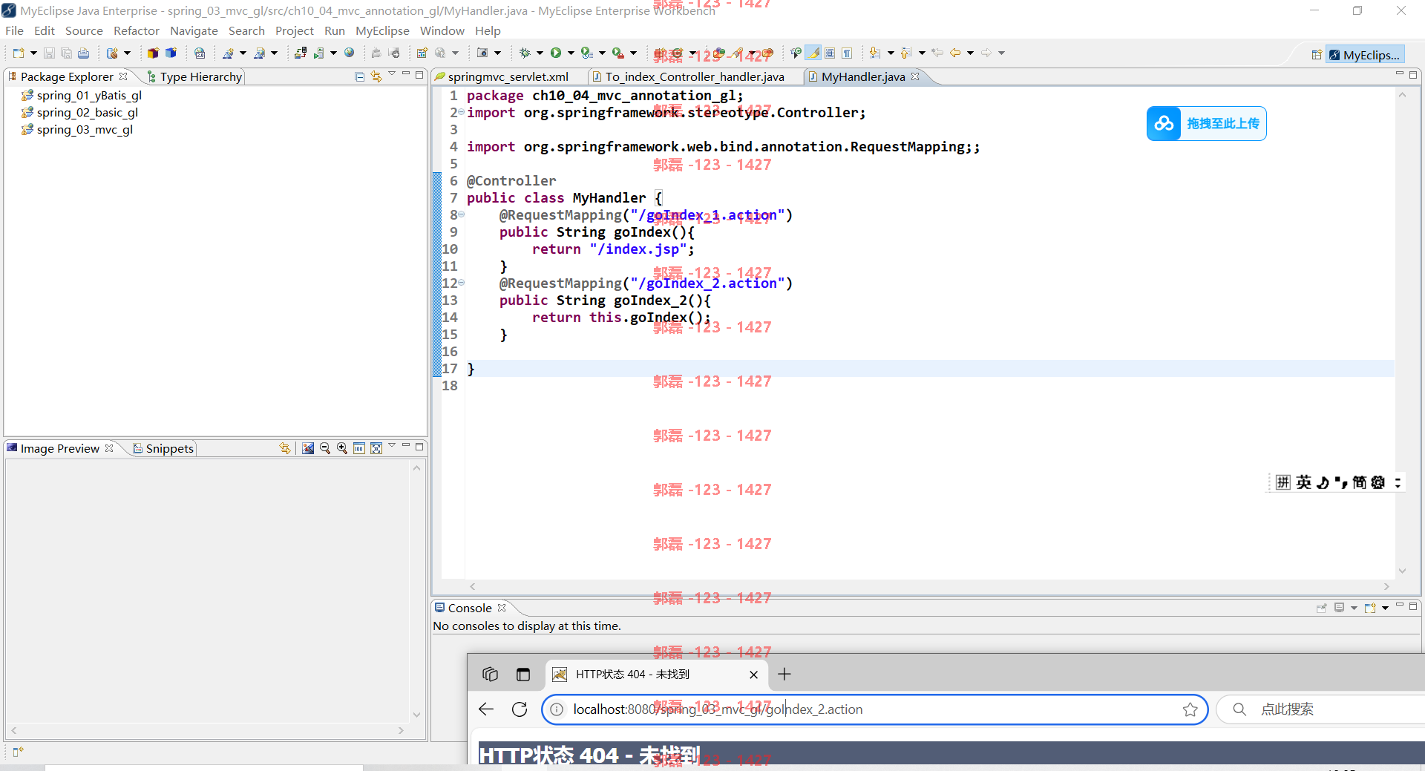Click the Next Annotation toolbar icon

[875, 53]
